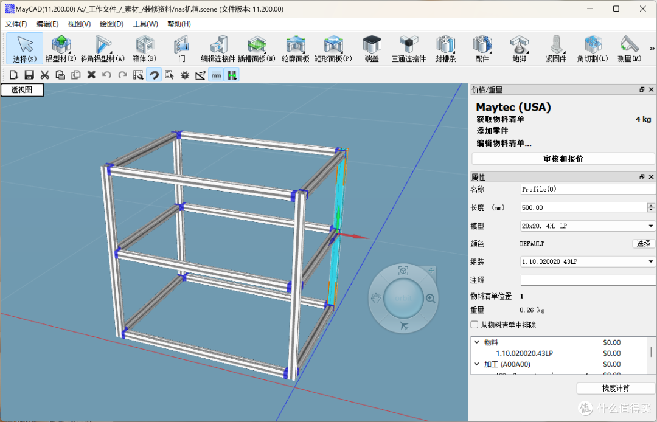This screenshot has height=422, width=657.
Task: Click the zoom magnifier on navigation wheel
Action: 430,299
